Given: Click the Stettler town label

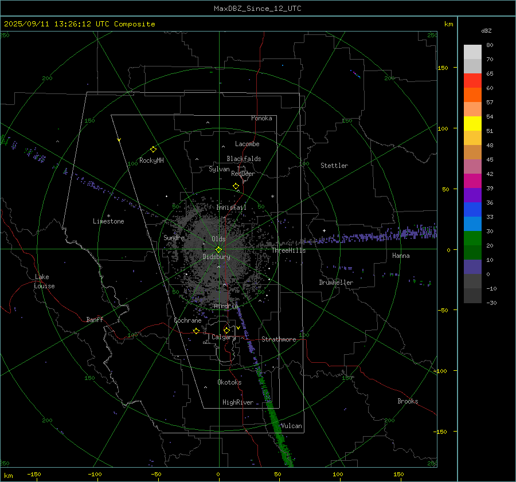Looking at the screenshot, I should click(334, 166).
